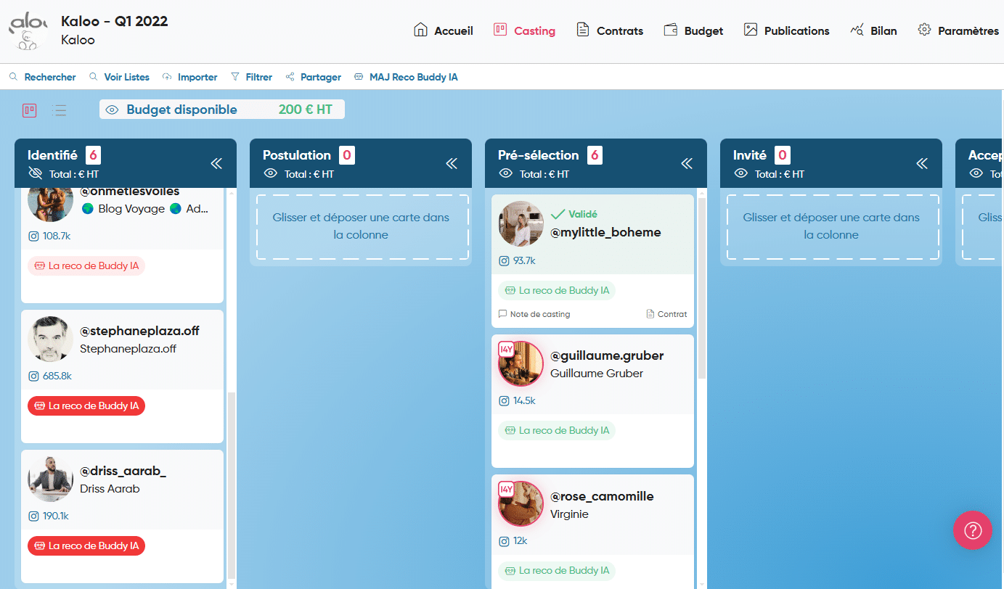Collapse the Invité column
Screen dimensions: 1004x589
click(922, 164)
